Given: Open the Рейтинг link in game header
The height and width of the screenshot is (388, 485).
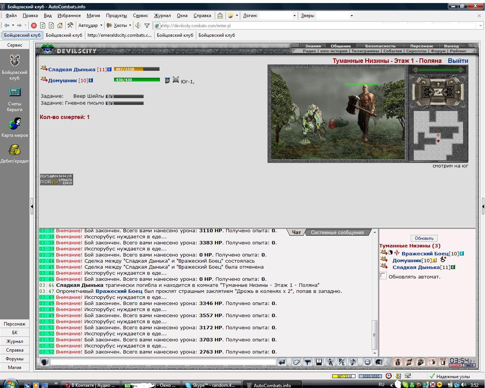Looking at the screenshot, I should coord(458,51).
